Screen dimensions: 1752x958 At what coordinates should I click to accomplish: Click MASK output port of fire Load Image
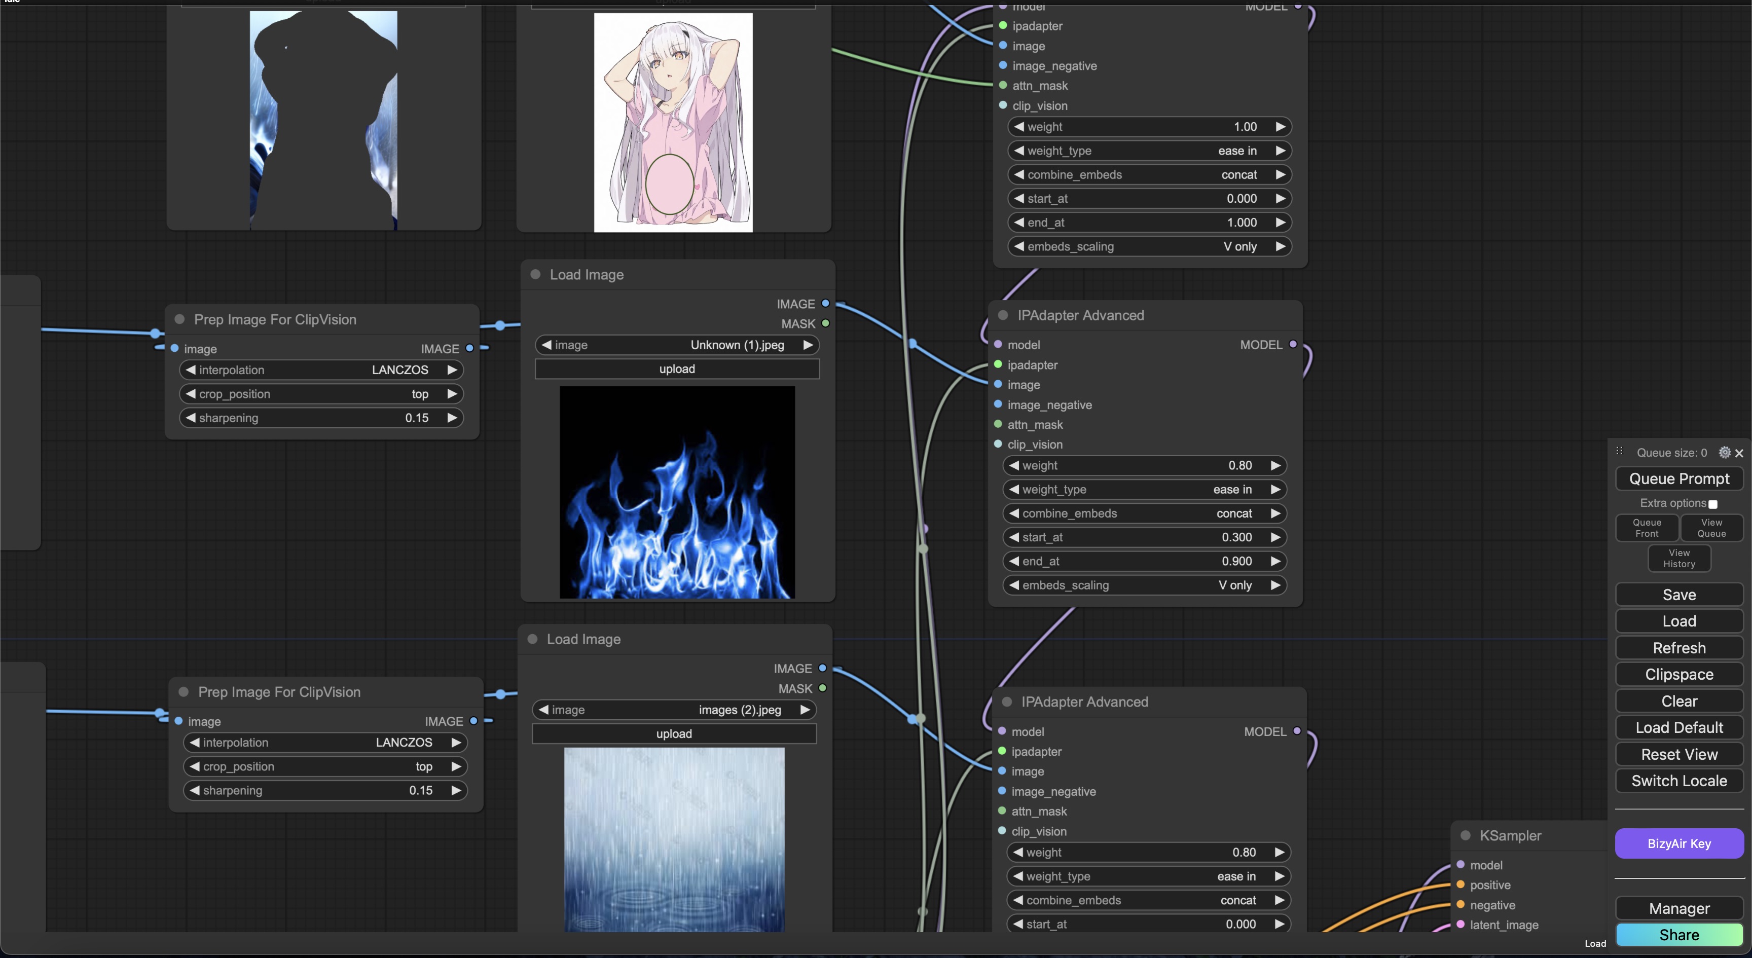[x=825, y=323]
